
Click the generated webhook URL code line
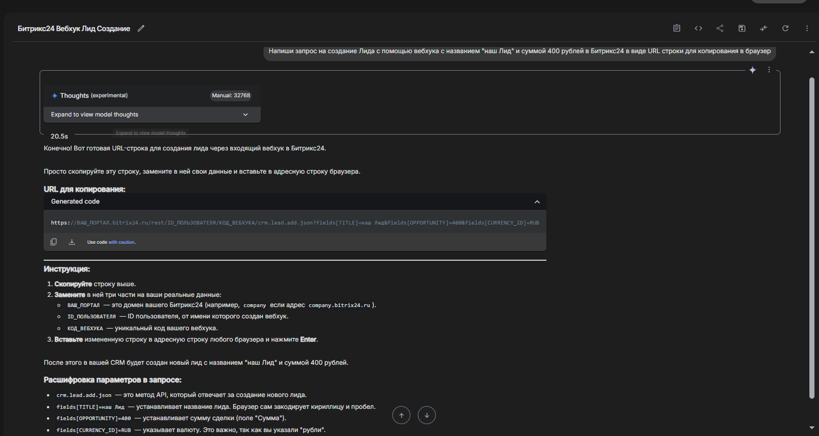pyautogui.click(x=295, y=223)
